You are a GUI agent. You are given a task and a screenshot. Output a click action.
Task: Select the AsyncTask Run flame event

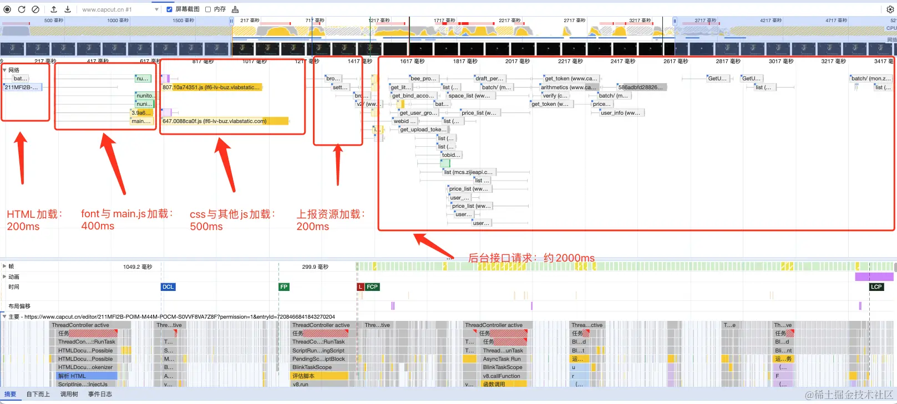(504, 359)
